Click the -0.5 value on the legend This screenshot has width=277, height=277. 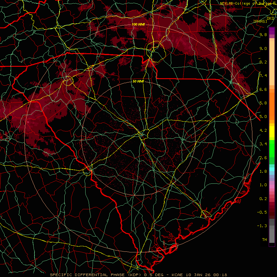coord(262,212)
